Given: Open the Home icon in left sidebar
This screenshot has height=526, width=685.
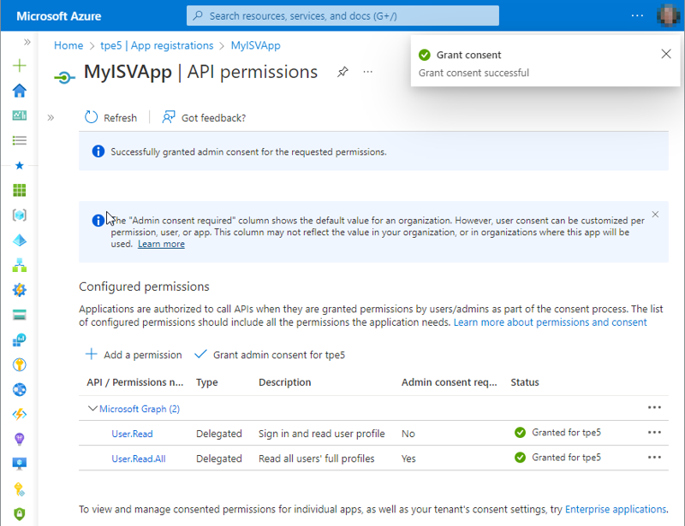Looking at the screenshot, I should [x=19, y=91].
